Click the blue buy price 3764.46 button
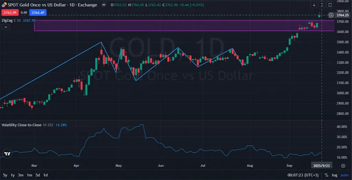This screenshot has height=180, width=352. (x=38, y=12)
